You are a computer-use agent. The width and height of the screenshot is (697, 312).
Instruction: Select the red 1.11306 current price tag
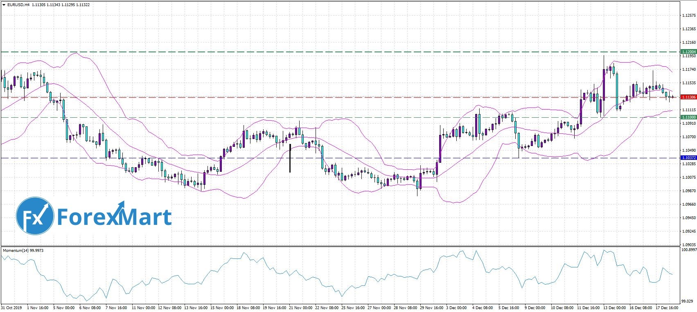tap(688, 97)
